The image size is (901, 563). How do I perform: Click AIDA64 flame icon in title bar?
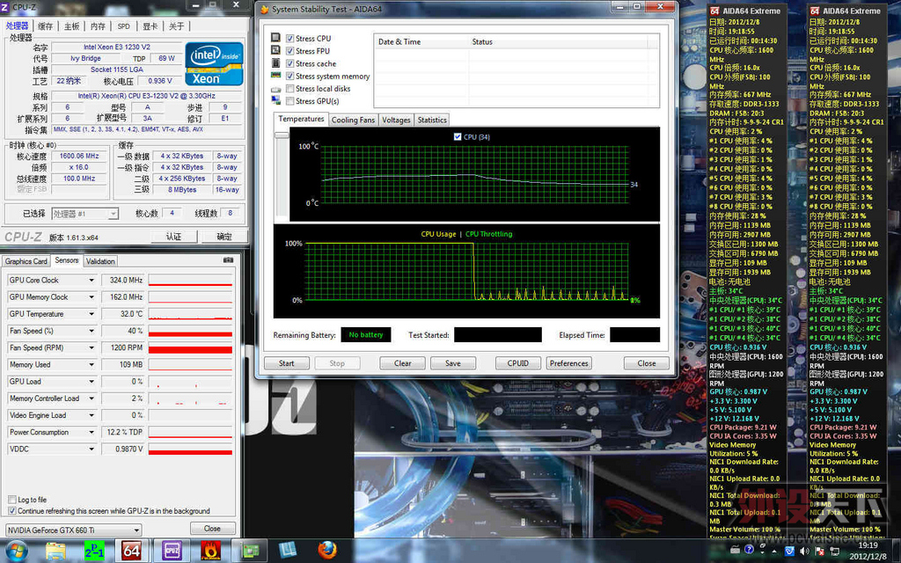click(x=264, y=9)
